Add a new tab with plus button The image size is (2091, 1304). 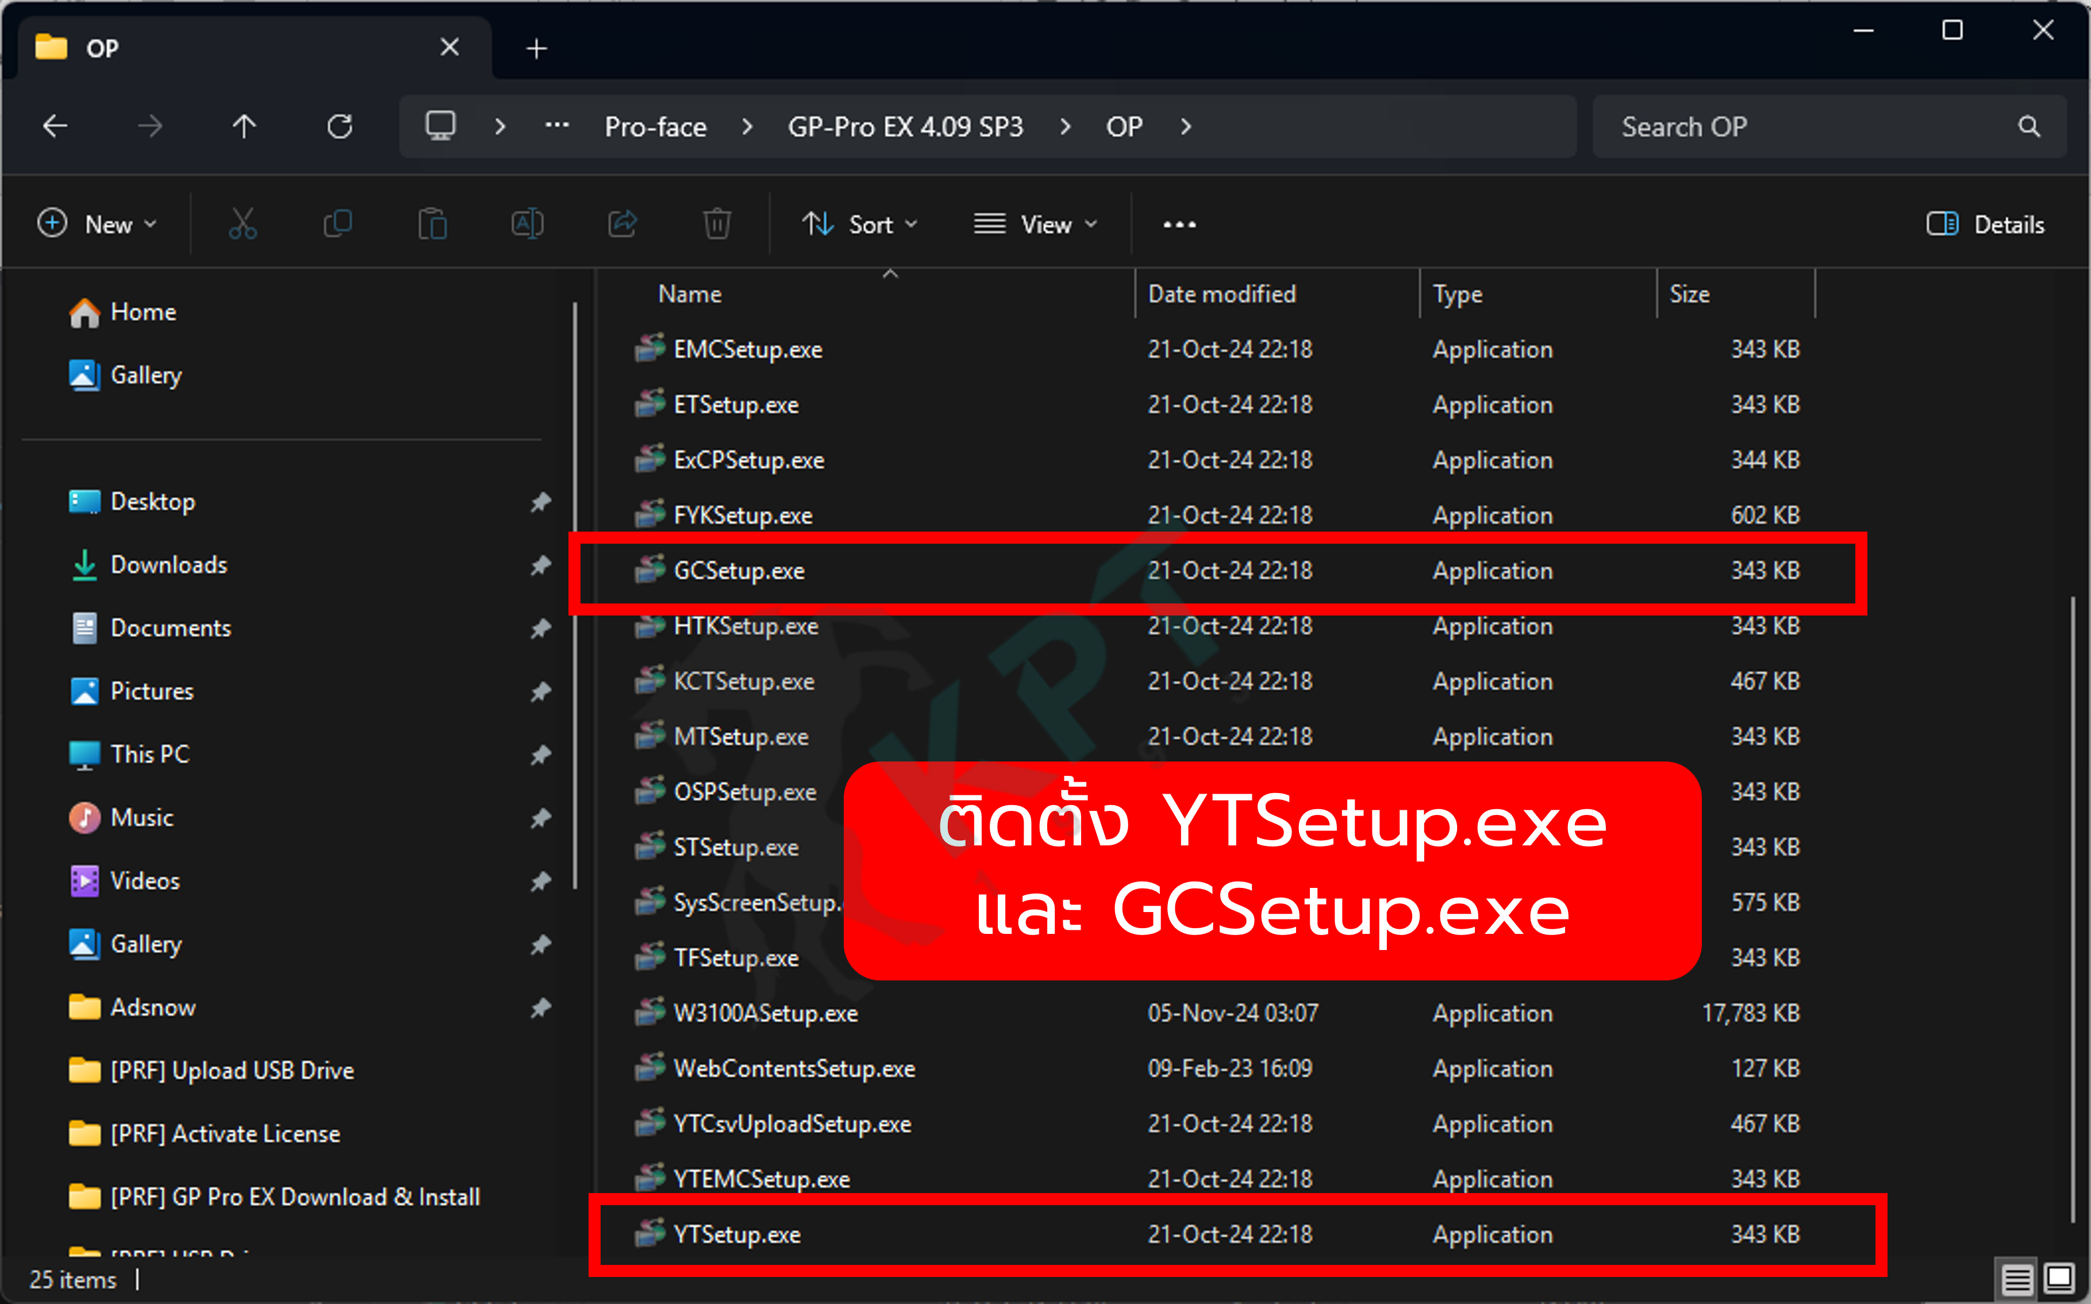click(536, 48)
